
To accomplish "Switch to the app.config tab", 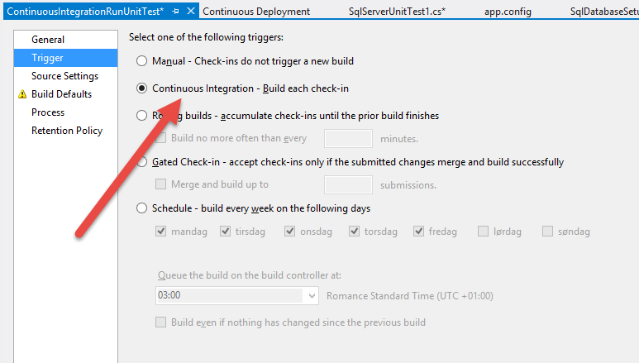I will [x=508, y=12].
